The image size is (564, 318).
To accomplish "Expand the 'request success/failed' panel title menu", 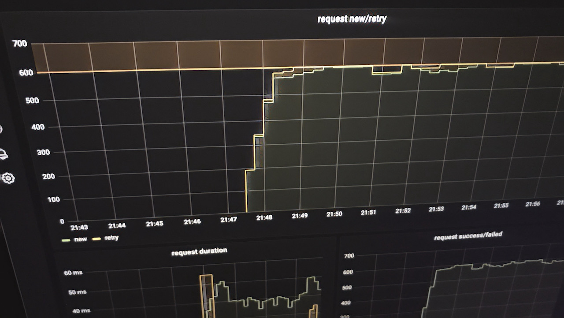I will pyautogui.click(x=468, y=236).
